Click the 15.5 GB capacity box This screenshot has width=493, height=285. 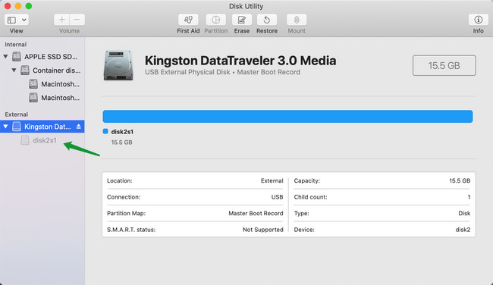[x=444, y=65]
